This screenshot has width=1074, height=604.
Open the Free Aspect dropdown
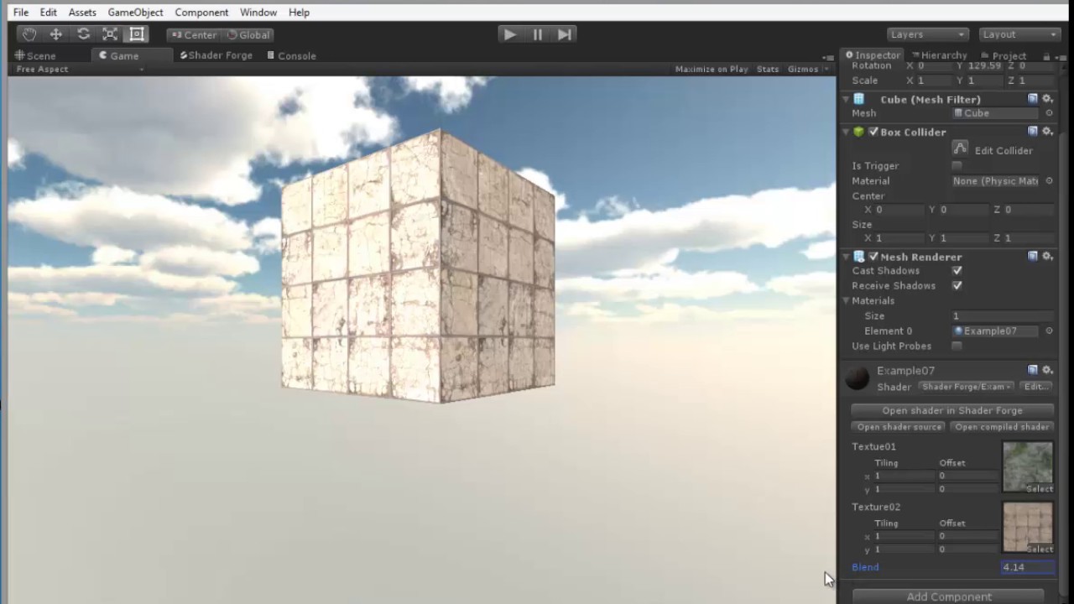coord(42,69)
